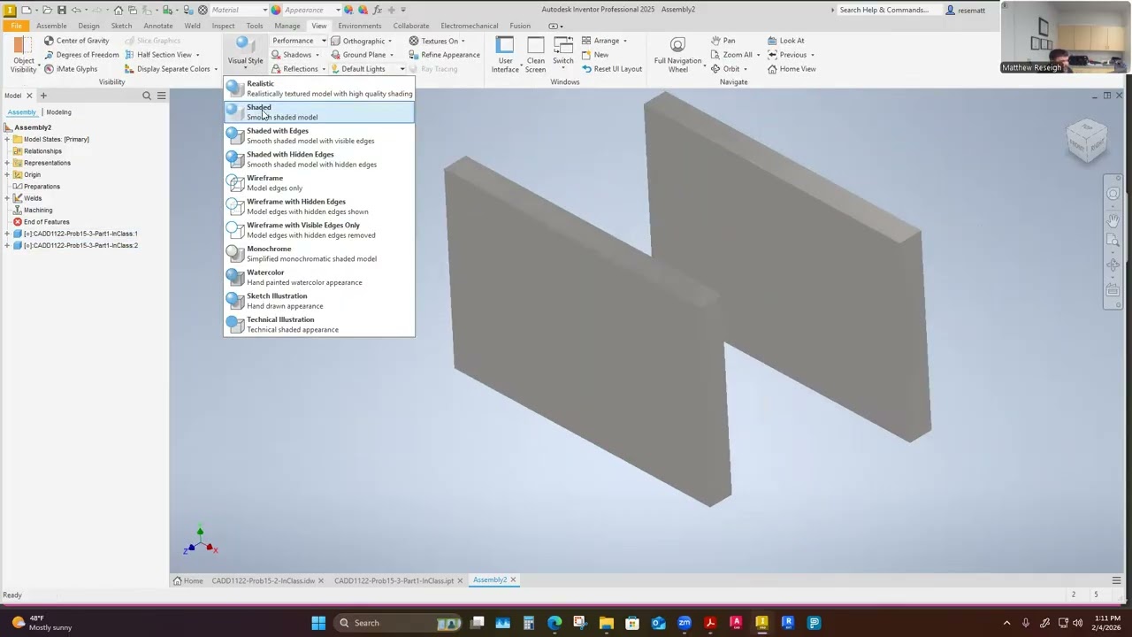Activate Clean Screen mode
This screenshot has width=1132, height=637.
(x=535, y=55)
